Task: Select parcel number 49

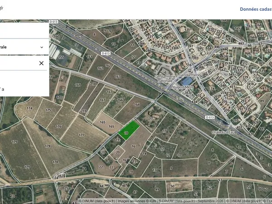Action: [157, 189]
